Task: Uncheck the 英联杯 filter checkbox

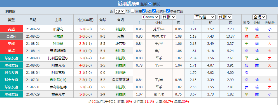Action: pyautogui.click(x=154, y=11)
